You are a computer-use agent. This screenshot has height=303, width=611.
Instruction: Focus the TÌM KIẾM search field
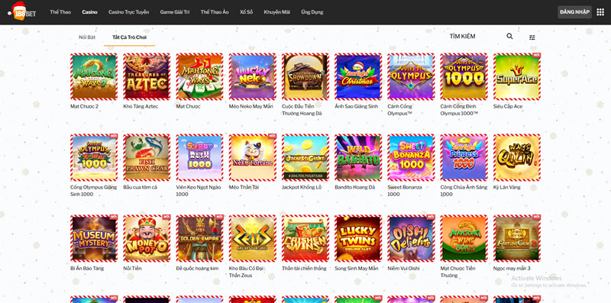click(x=475, y=36)
